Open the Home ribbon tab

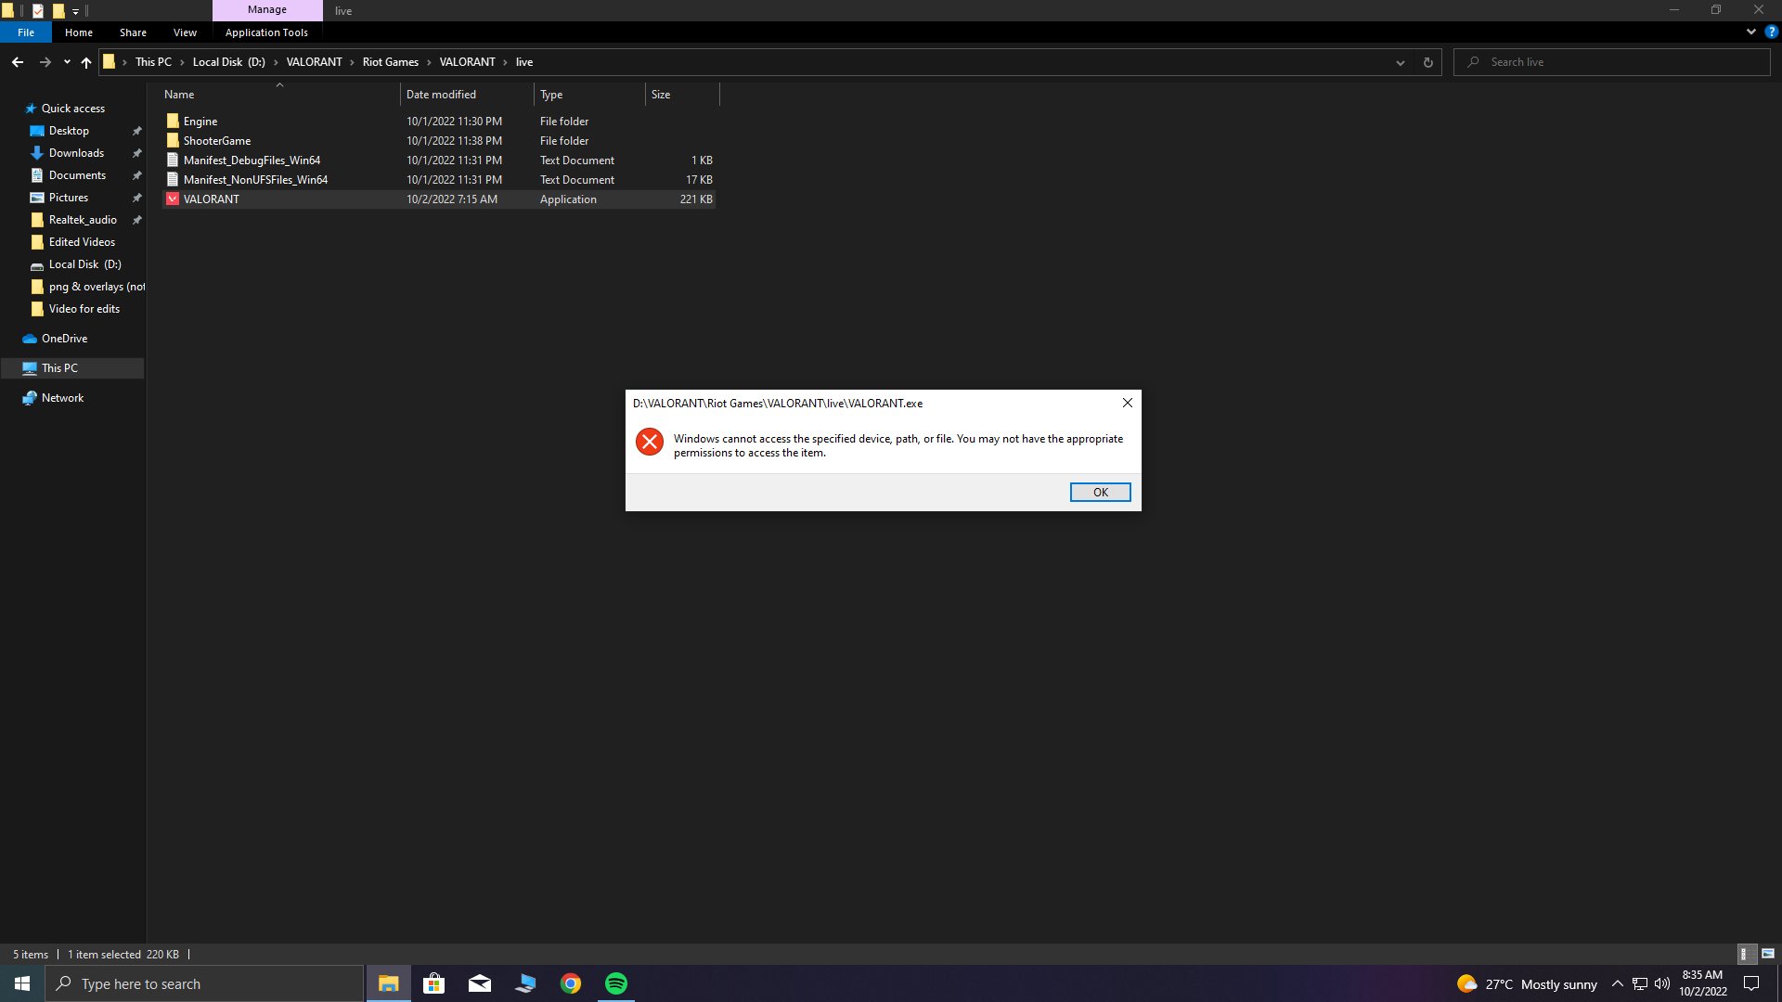pos(79,32)
